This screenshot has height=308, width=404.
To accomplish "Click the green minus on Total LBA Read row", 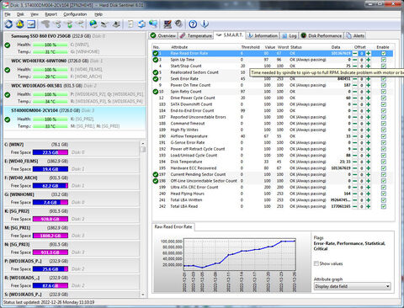I will coord(355,206).
